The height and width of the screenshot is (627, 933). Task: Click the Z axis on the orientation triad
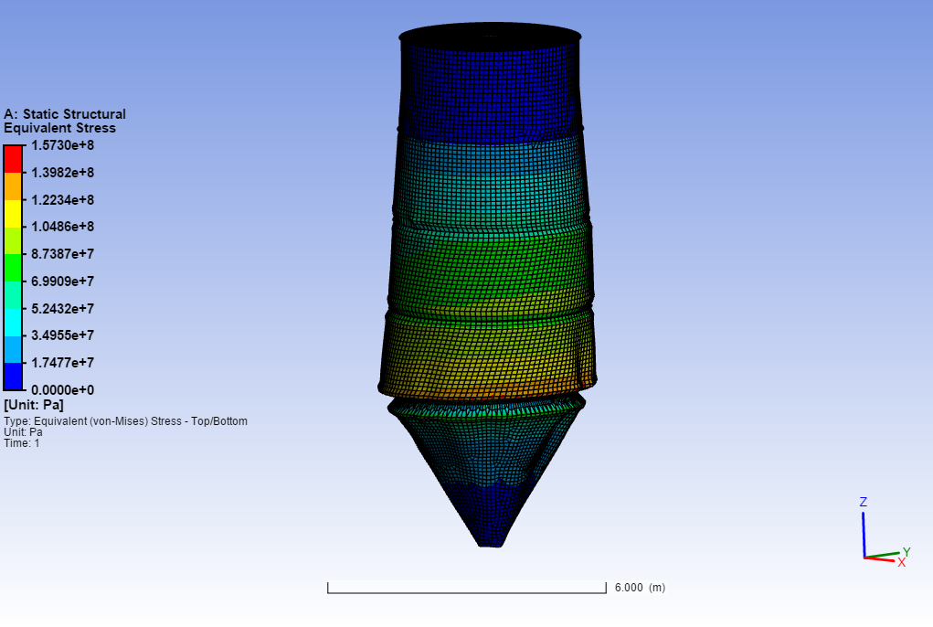click(864, 530)
